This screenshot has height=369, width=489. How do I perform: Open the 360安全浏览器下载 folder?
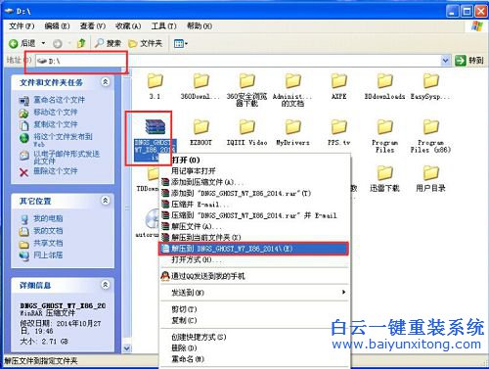click(x=246, y=89)
